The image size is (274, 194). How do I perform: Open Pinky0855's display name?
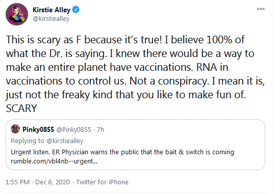[x=38, y=130]
